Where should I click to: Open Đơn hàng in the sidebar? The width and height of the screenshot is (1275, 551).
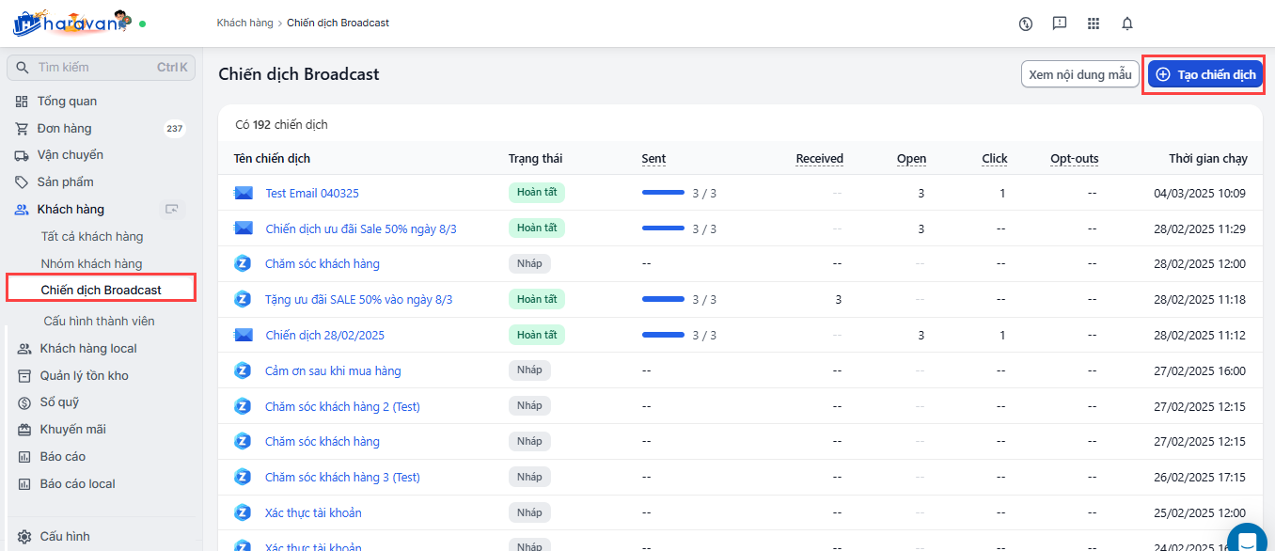64,129
